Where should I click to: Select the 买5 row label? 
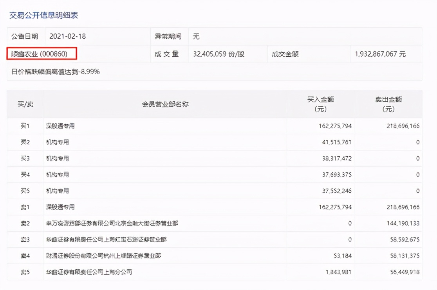point(25,191)
